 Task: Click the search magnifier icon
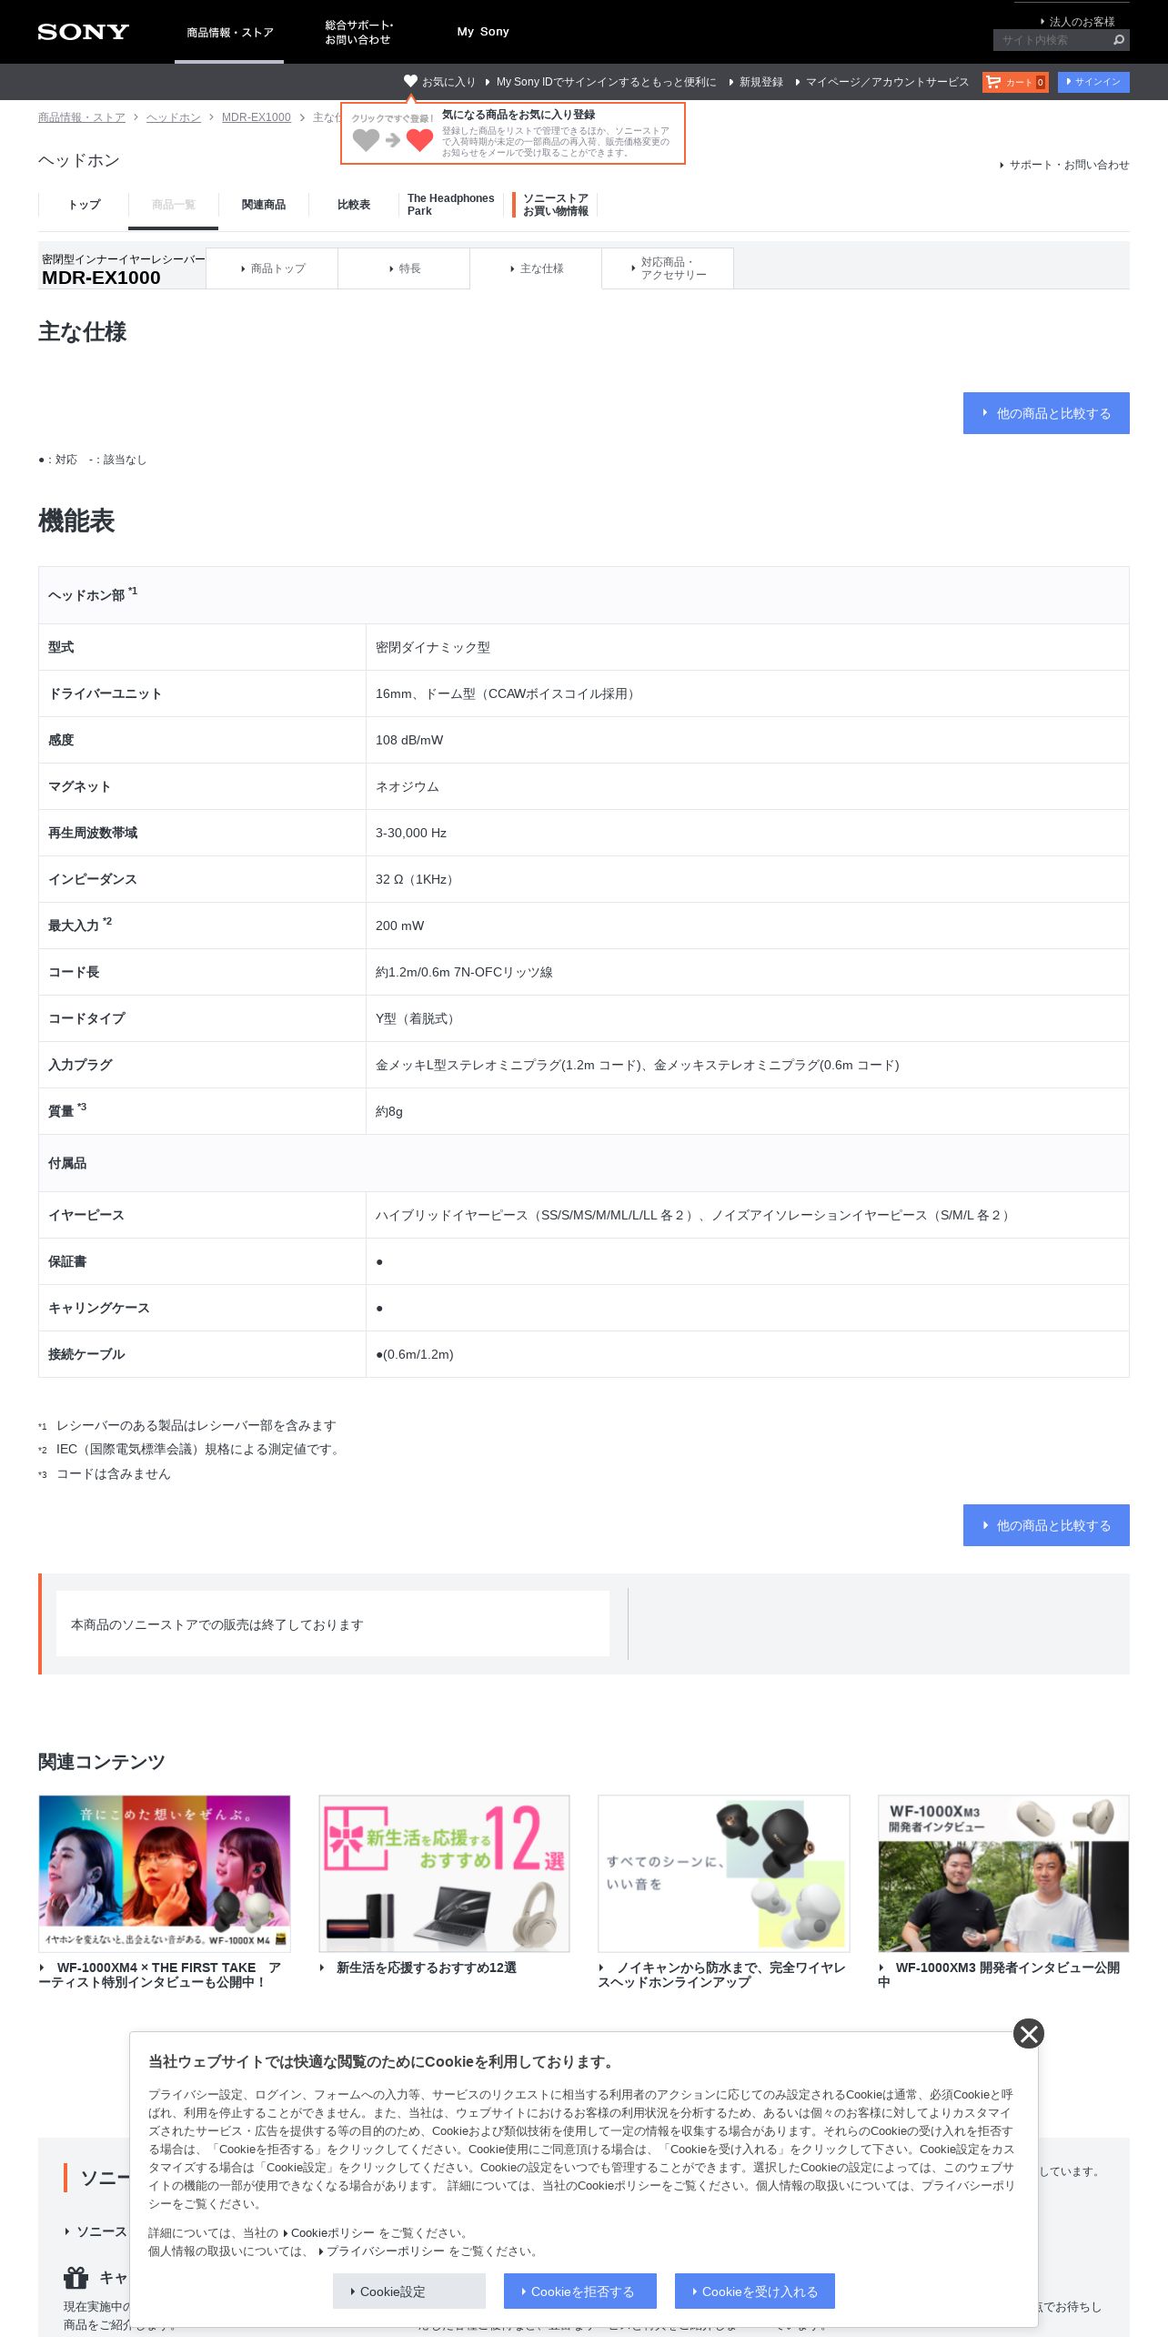[x=1118, y=40]
